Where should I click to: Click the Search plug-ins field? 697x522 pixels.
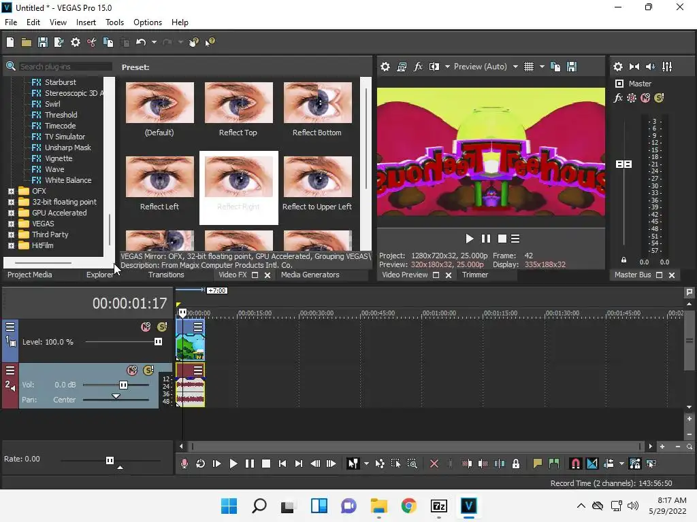(x=65, y=67)
